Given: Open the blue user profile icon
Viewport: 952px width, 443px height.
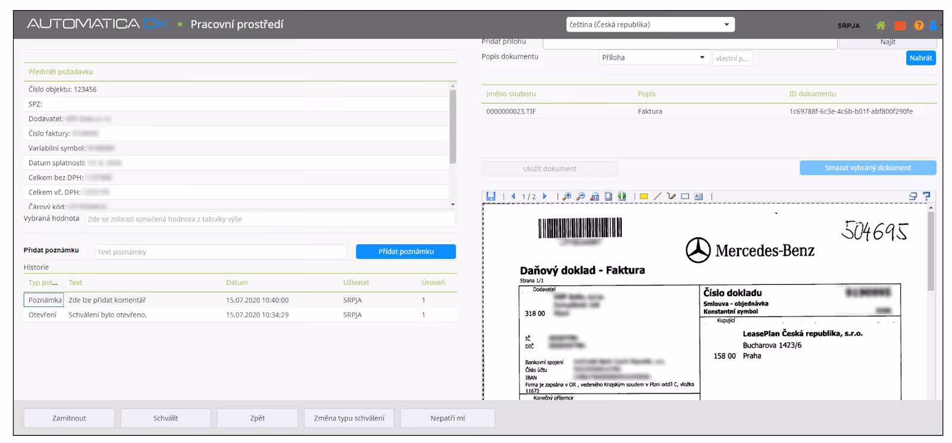Looking at the screenshot, I should (x=932, y=26).
